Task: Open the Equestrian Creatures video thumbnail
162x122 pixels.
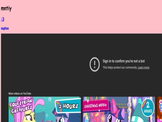Action: pos(45,109)
